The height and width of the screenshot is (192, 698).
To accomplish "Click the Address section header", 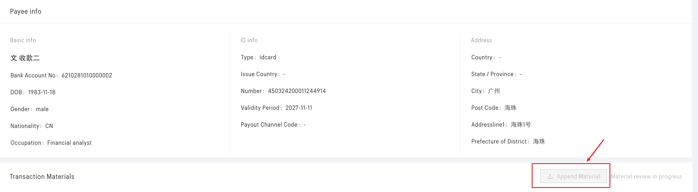I will [x=481, y=40].
